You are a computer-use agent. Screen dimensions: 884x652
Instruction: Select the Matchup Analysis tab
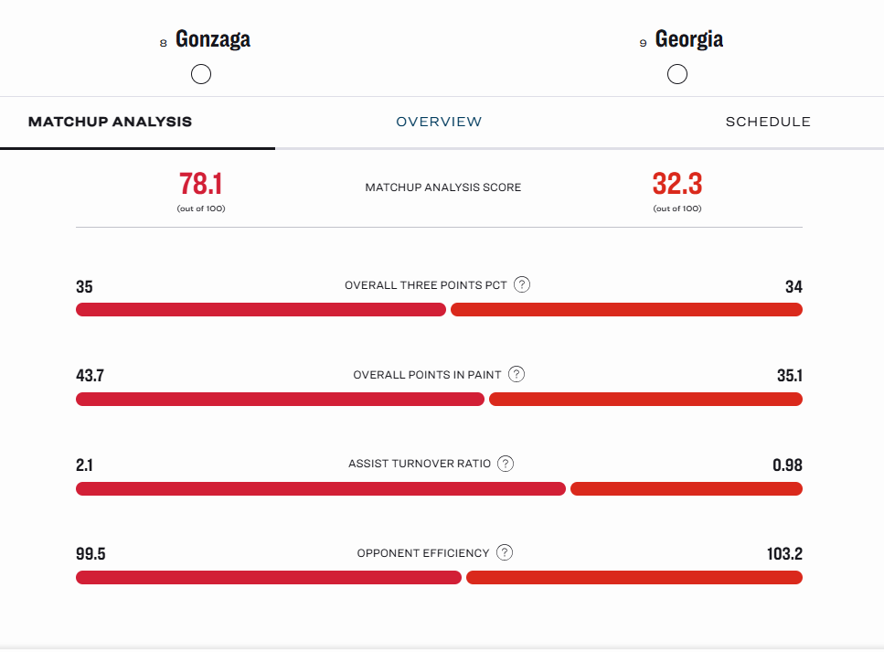tap(110, 121)
